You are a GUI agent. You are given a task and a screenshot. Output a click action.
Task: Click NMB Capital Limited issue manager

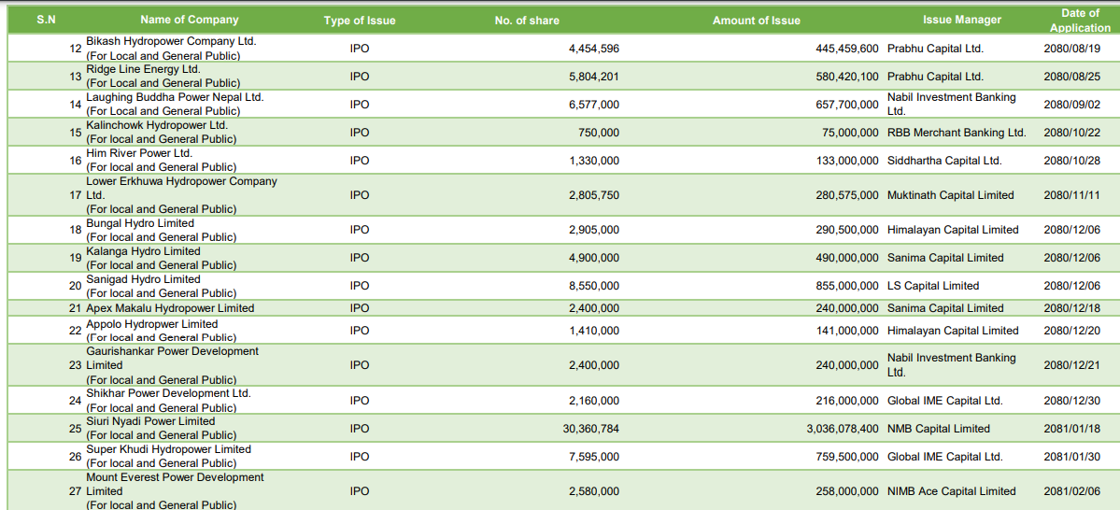939,429
